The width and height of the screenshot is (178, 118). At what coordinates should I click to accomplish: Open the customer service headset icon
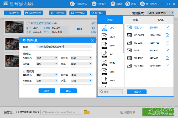(128, 4)
